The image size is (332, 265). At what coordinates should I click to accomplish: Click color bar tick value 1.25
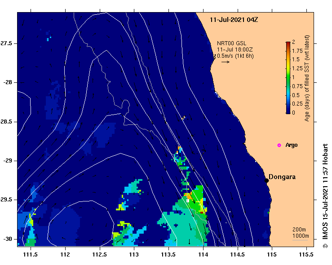click(297, 68)
